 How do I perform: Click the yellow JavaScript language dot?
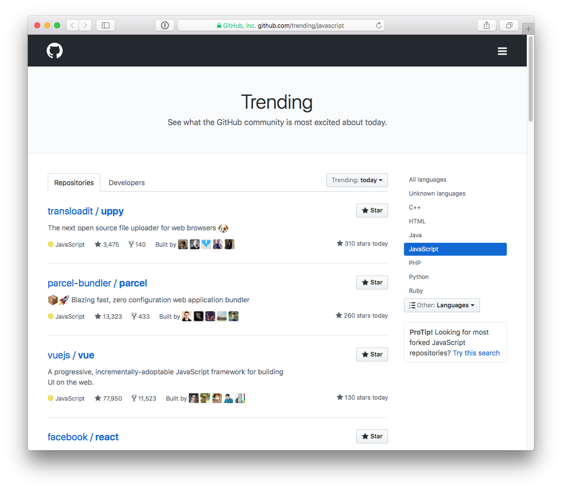pyautogui.click(x=50, y=244)
